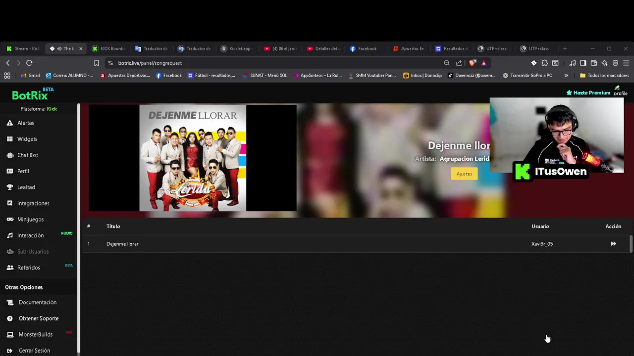Image resolution: width=634 pixels, height=356 pixels.
Task: Click the BotRix logo
Action: coord(32,94)
